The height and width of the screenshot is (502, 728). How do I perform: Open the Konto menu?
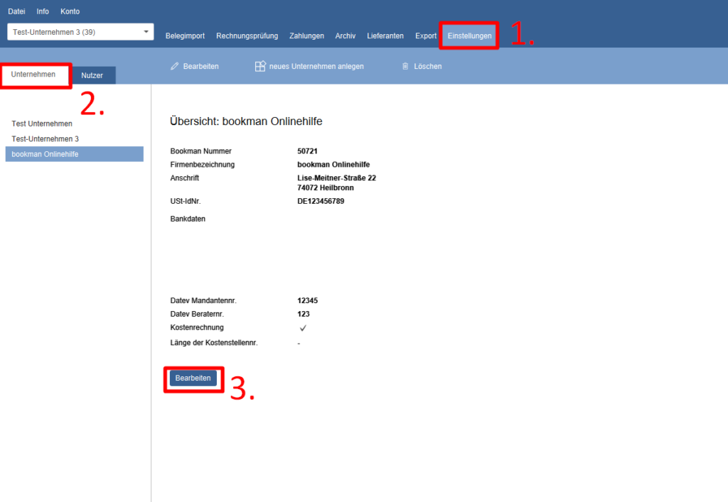[70, 11]
